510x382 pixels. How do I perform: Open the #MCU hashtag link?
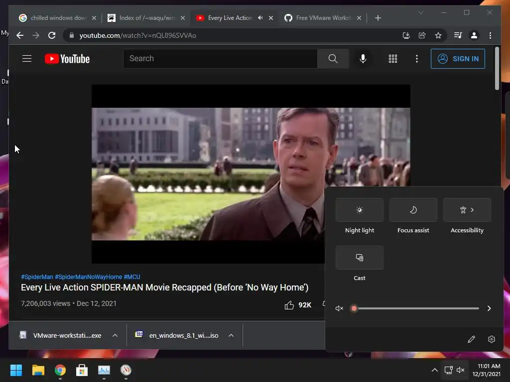click(131, 277)
